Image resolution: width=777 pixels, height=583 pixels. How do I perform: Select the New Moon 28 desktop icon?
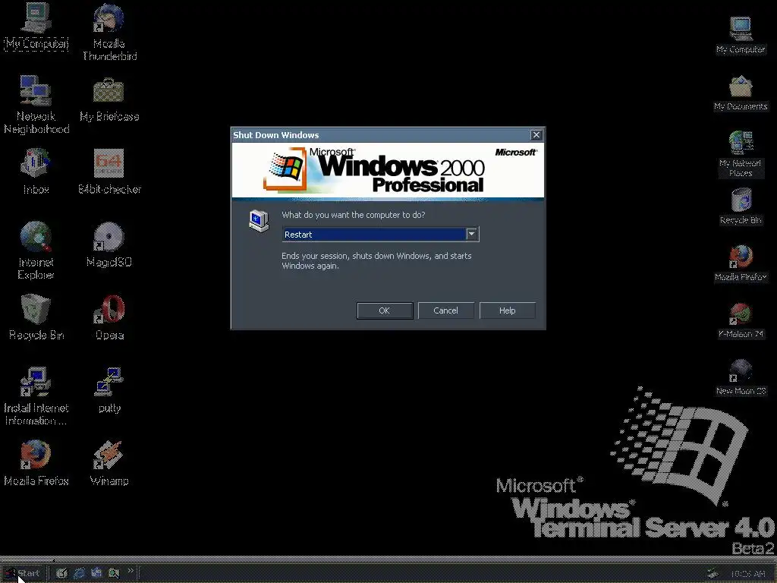coord(741,378)
